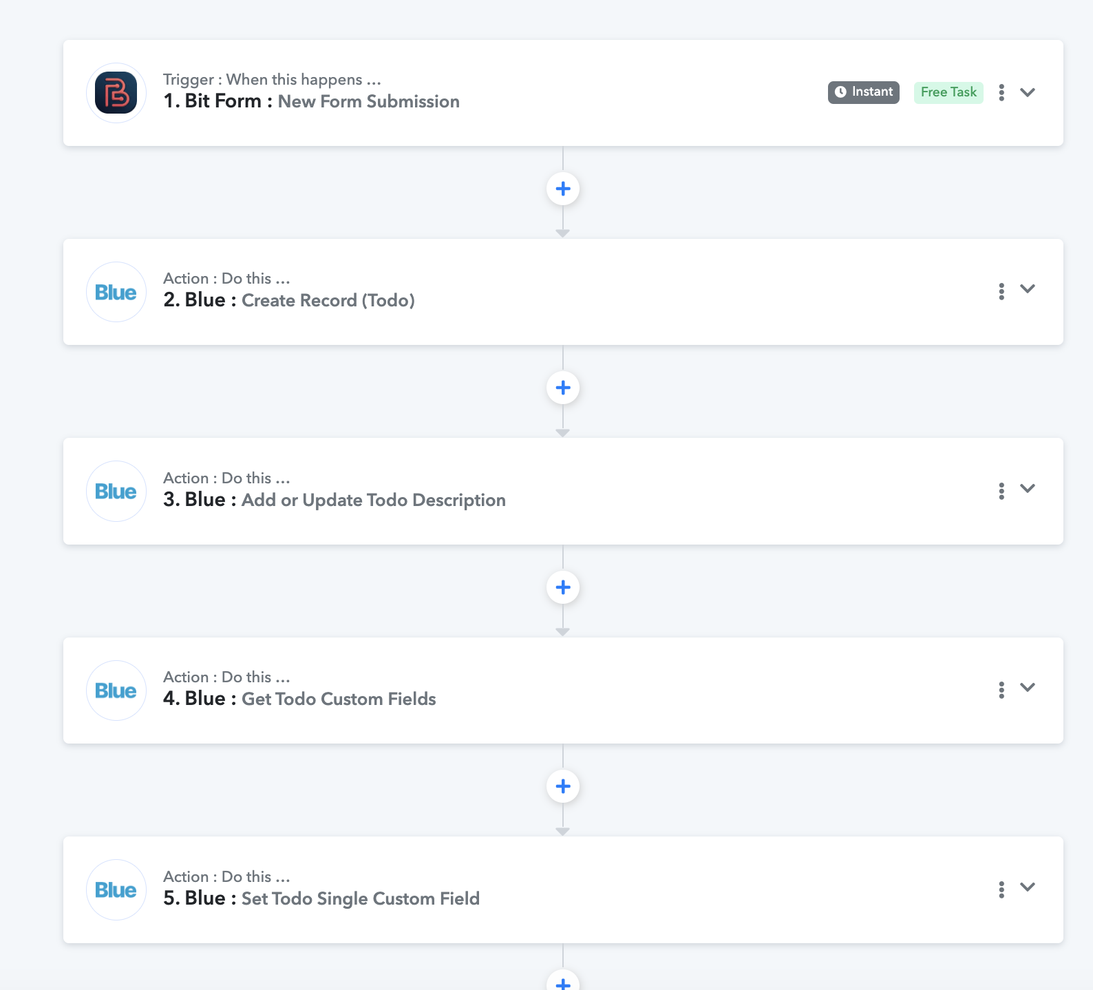Open three-dot menu for Create Record step
Screen dimensions: 1093x990
(1001, 291)
